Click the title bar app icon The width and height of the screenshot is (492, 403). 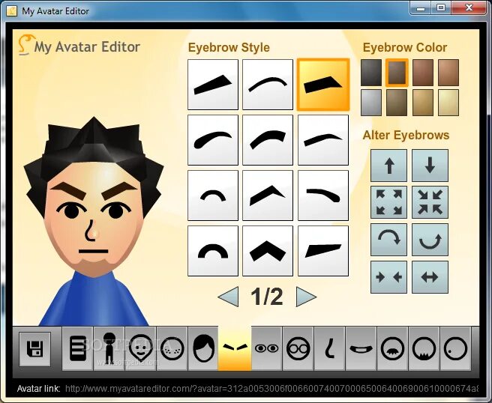11,11
